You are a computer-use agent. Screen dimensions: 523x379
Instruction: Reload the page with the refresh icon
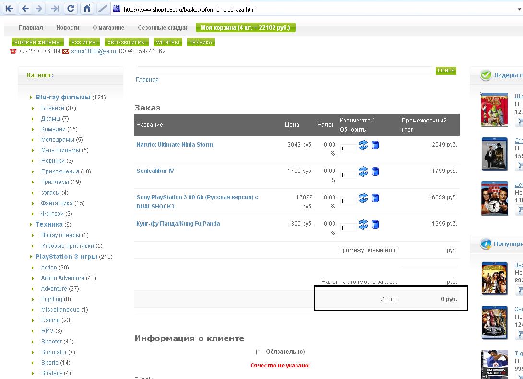71,9
